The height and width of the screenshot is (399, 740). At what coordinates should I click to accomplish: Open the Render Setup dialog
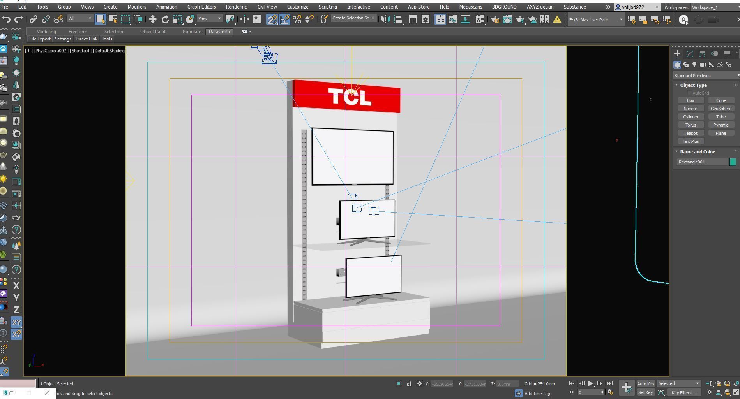tap(495, 19)
